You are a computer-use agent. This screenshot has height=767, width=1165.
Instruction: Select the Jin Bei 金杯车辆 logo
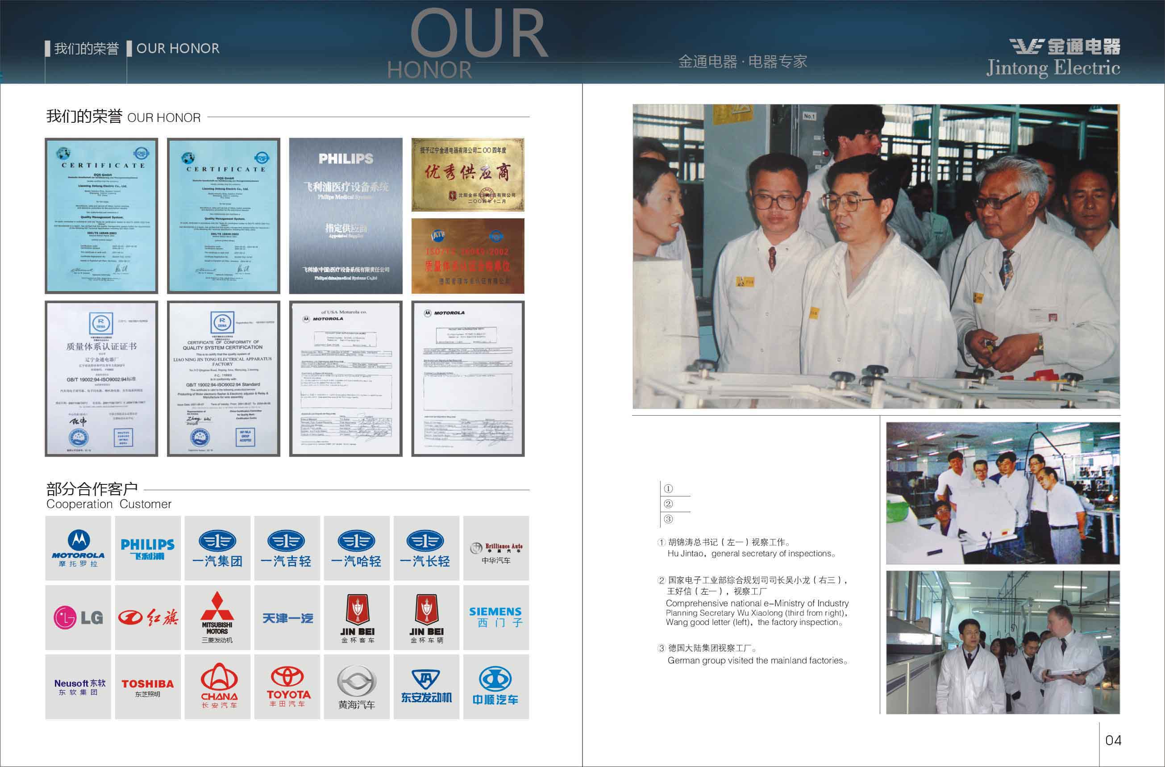(426, 618)
